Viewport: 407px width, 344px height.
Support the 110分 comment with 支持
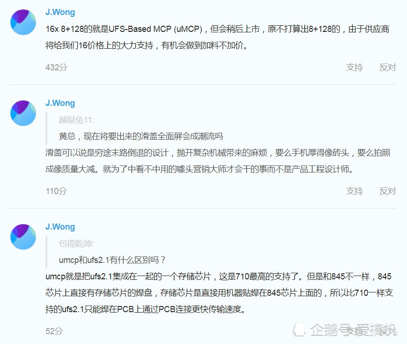coord(354,191)
